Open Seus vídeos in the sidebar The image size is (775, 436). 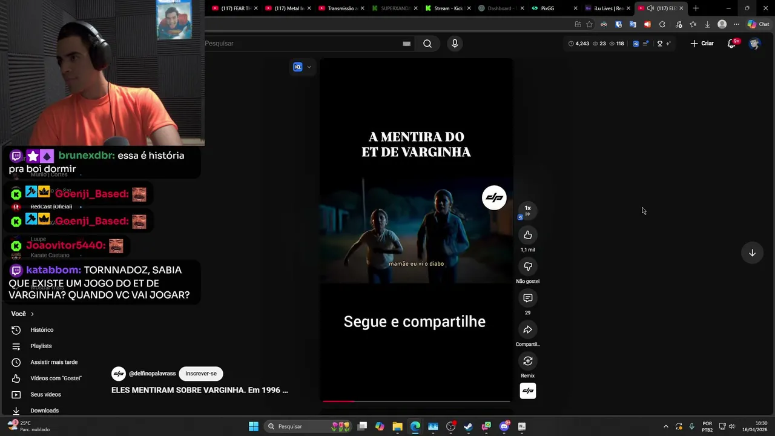pos(45,394)
